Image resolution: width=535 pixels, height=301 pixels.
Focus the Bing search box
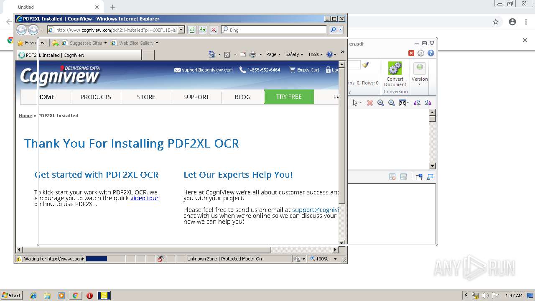274,30
